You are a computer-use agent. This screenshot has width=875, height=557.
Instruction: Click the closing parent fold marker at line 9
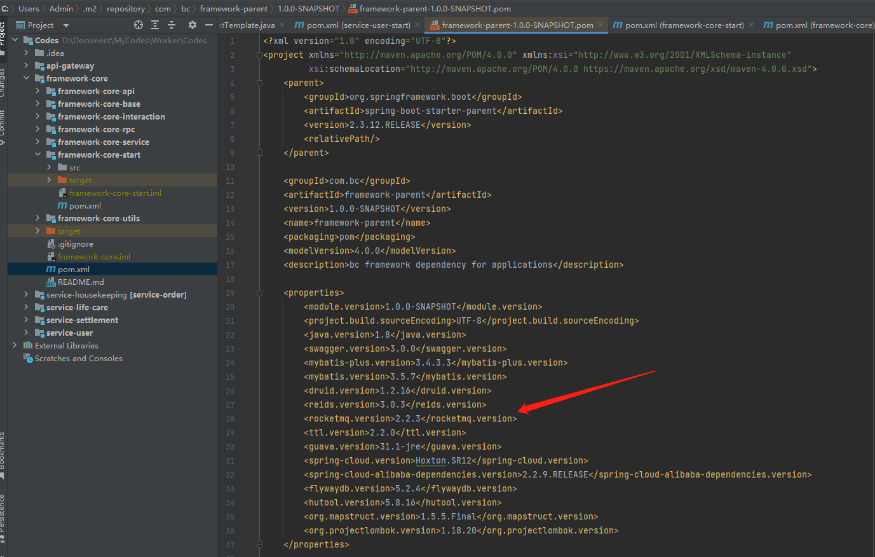[x=259, y=153]
